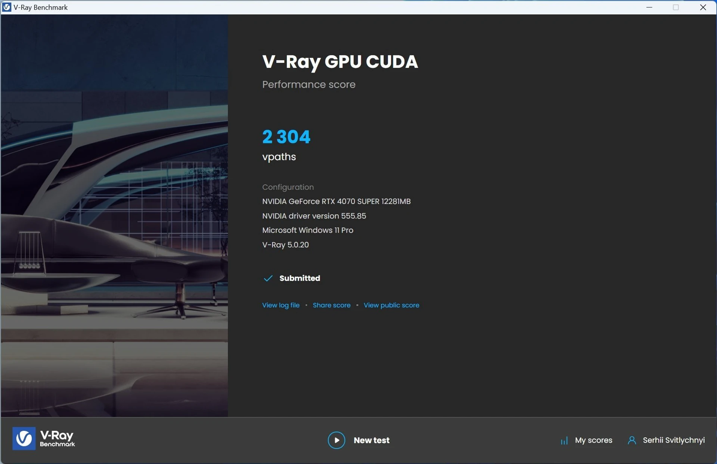Select the V-Ray 5.0.20 version line

pyautogui.click(x=285, y=245)
